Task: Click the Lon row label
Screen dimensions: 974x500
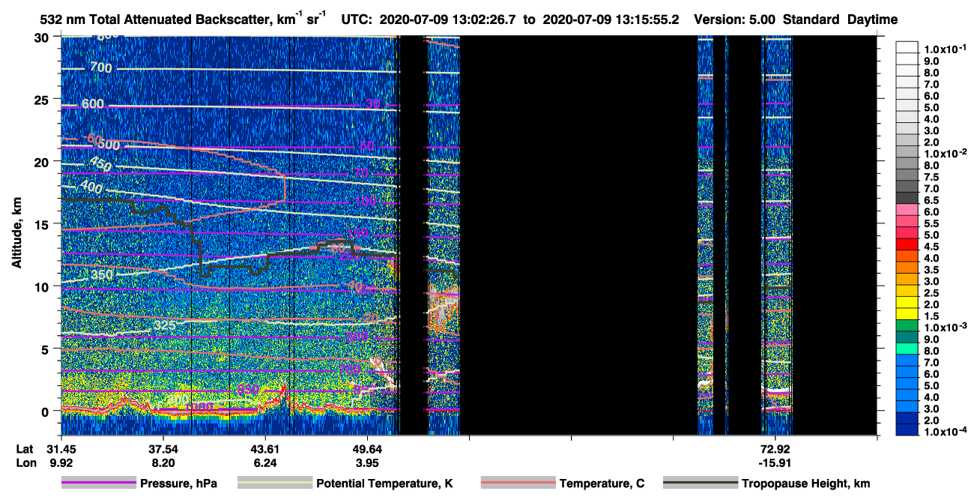Action: tap(25, 463)
